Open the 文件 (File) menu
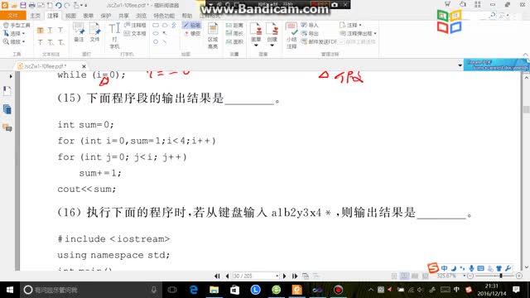The height and width of the screenshot is (298, 530). click(13, 16)
